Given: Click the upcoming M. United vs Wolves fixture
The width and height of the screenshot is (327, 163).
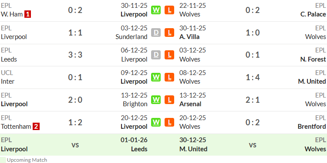Looking at the screenshot, I should (253, 145).
